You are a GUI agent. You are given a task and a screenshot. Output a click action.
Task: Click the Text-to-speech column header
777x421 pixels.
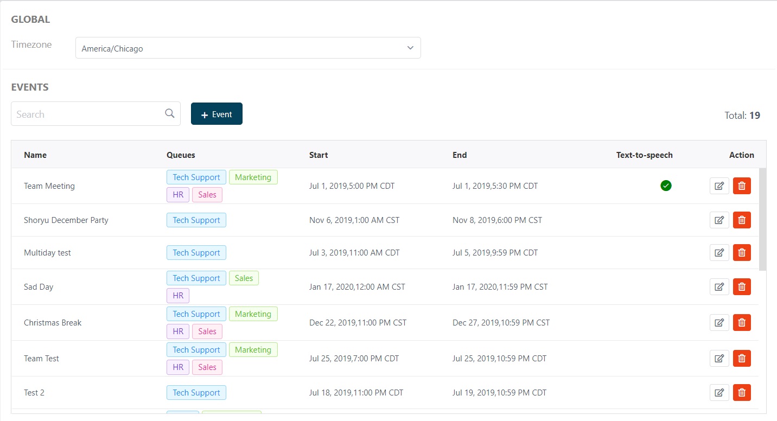tap(645, 155)
